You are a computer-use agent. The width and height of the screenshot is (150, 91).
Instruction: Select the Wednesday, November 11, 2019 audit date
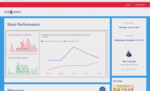click(x=129, y=40)
